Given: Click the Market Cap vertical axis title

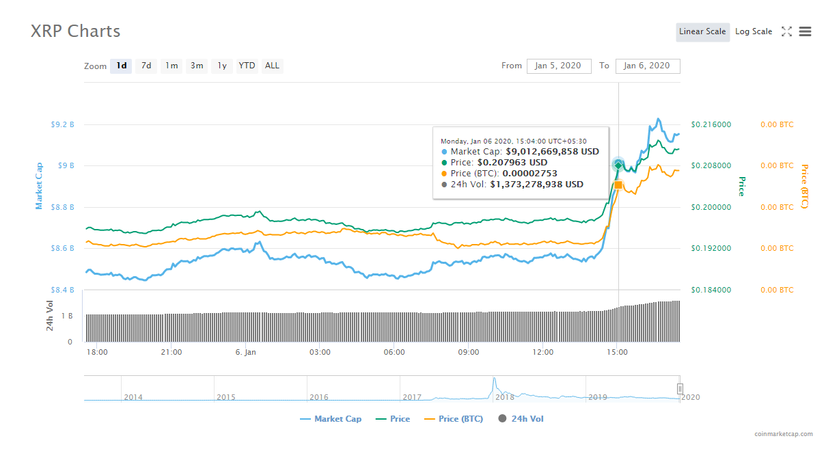Looking at the screenshot, I should tap(39, 186).
